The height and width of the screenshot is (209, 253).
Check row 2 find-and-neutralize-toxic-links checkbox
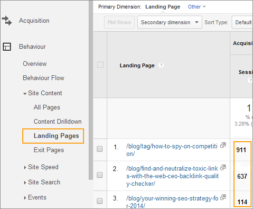(100, 175)
